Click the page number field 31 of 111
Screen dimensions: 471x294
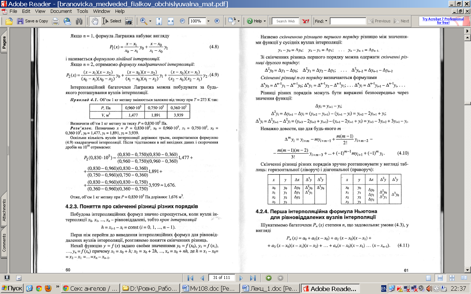[x=222, y=278]
